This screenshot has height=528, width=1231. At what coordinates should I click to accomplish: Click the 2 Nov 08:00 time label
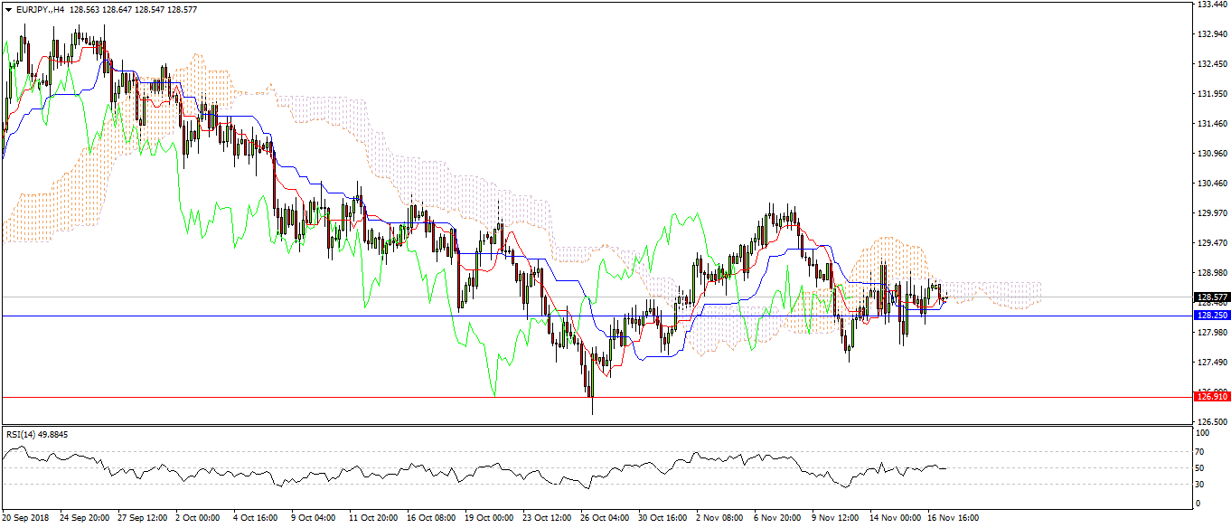tap(719, 519)
